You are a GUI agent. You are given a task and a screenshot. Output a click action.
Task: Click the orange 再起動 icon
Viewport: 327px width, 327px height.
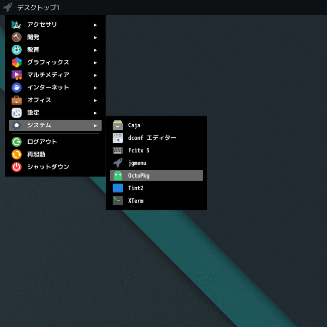[17, 154]
